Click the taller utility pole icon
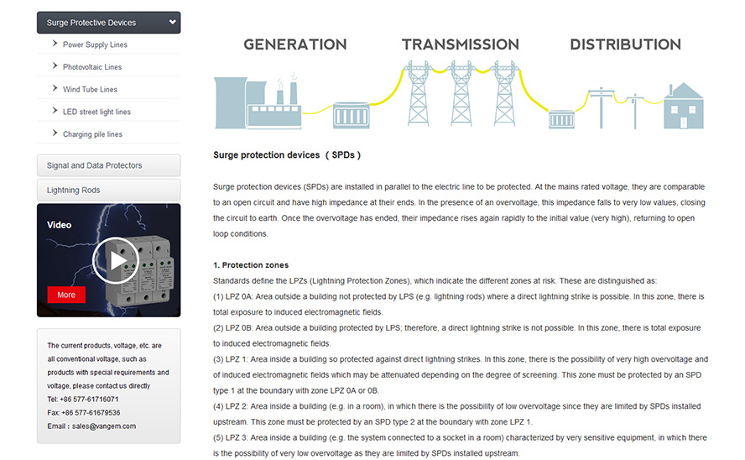The image size is (745, 460). pos(601,108)
